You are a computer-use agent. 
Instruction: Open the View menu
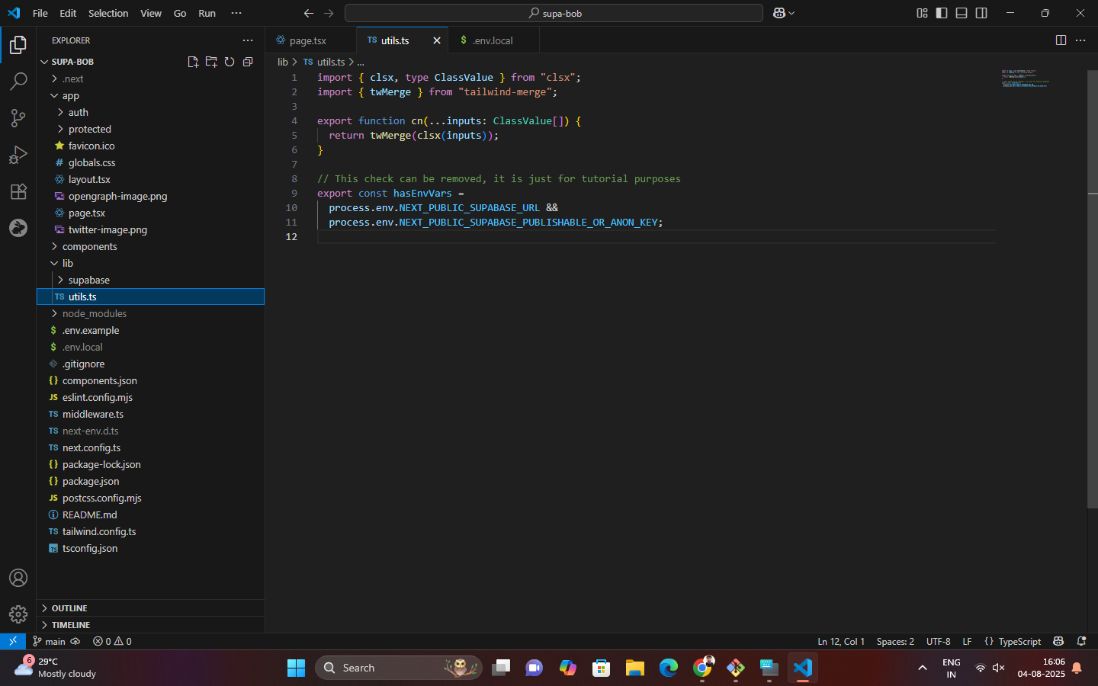(x=151, y=13)
